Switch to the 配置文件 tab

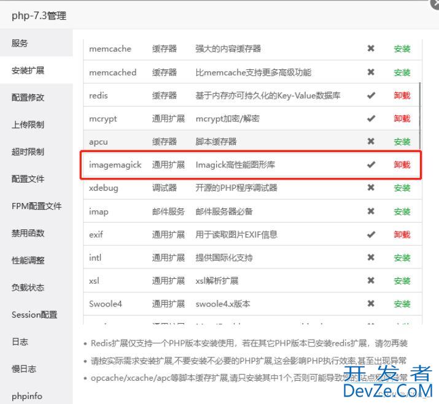36,179
